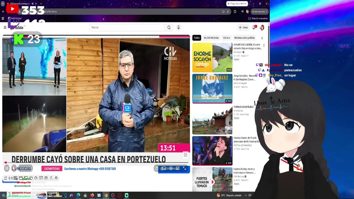
Task: Open the Tornados en Ñuble video thumbnail
Action: (212, 120)
